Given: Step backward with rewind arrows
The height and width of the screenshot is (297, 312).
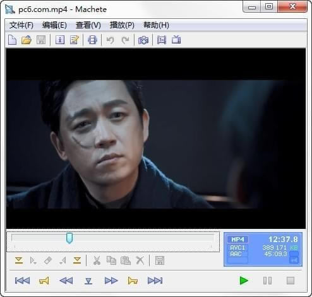Looking at the screenshot, I should 66,281.
